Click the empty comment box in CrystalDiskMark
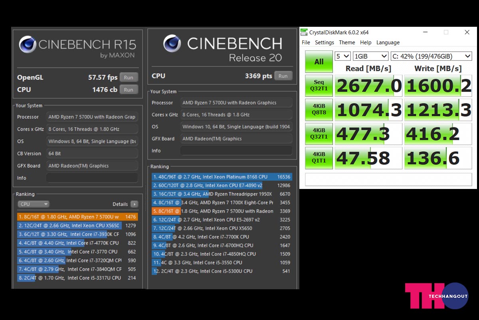479x320 pixels. coord(388,179)
